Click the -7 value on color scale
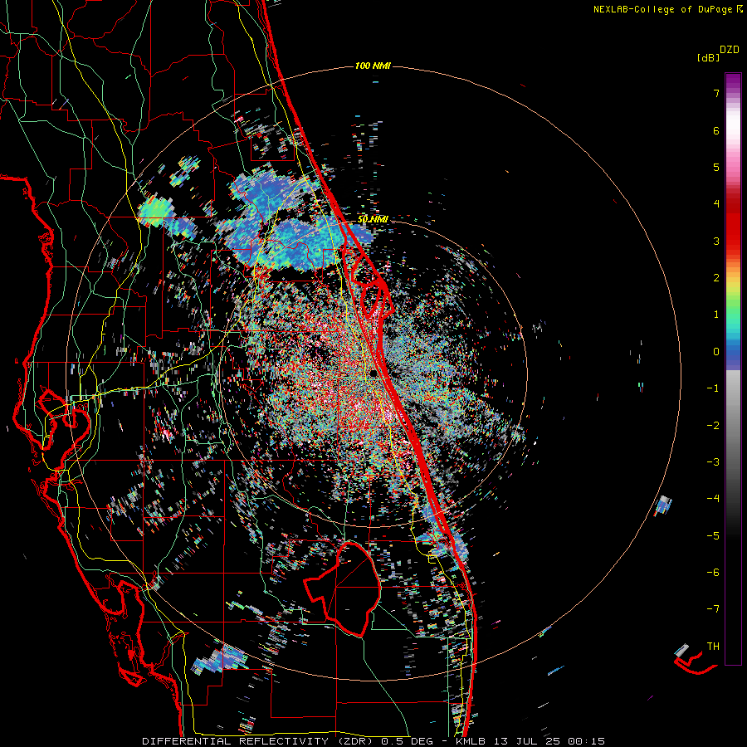The image size is (747, 747). [713, 609]
